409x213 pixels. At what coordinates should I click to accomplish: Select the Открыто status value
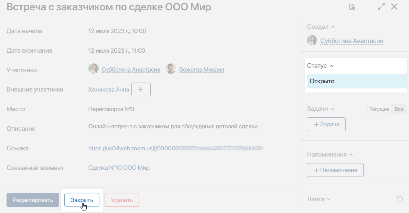click(357, 81)
